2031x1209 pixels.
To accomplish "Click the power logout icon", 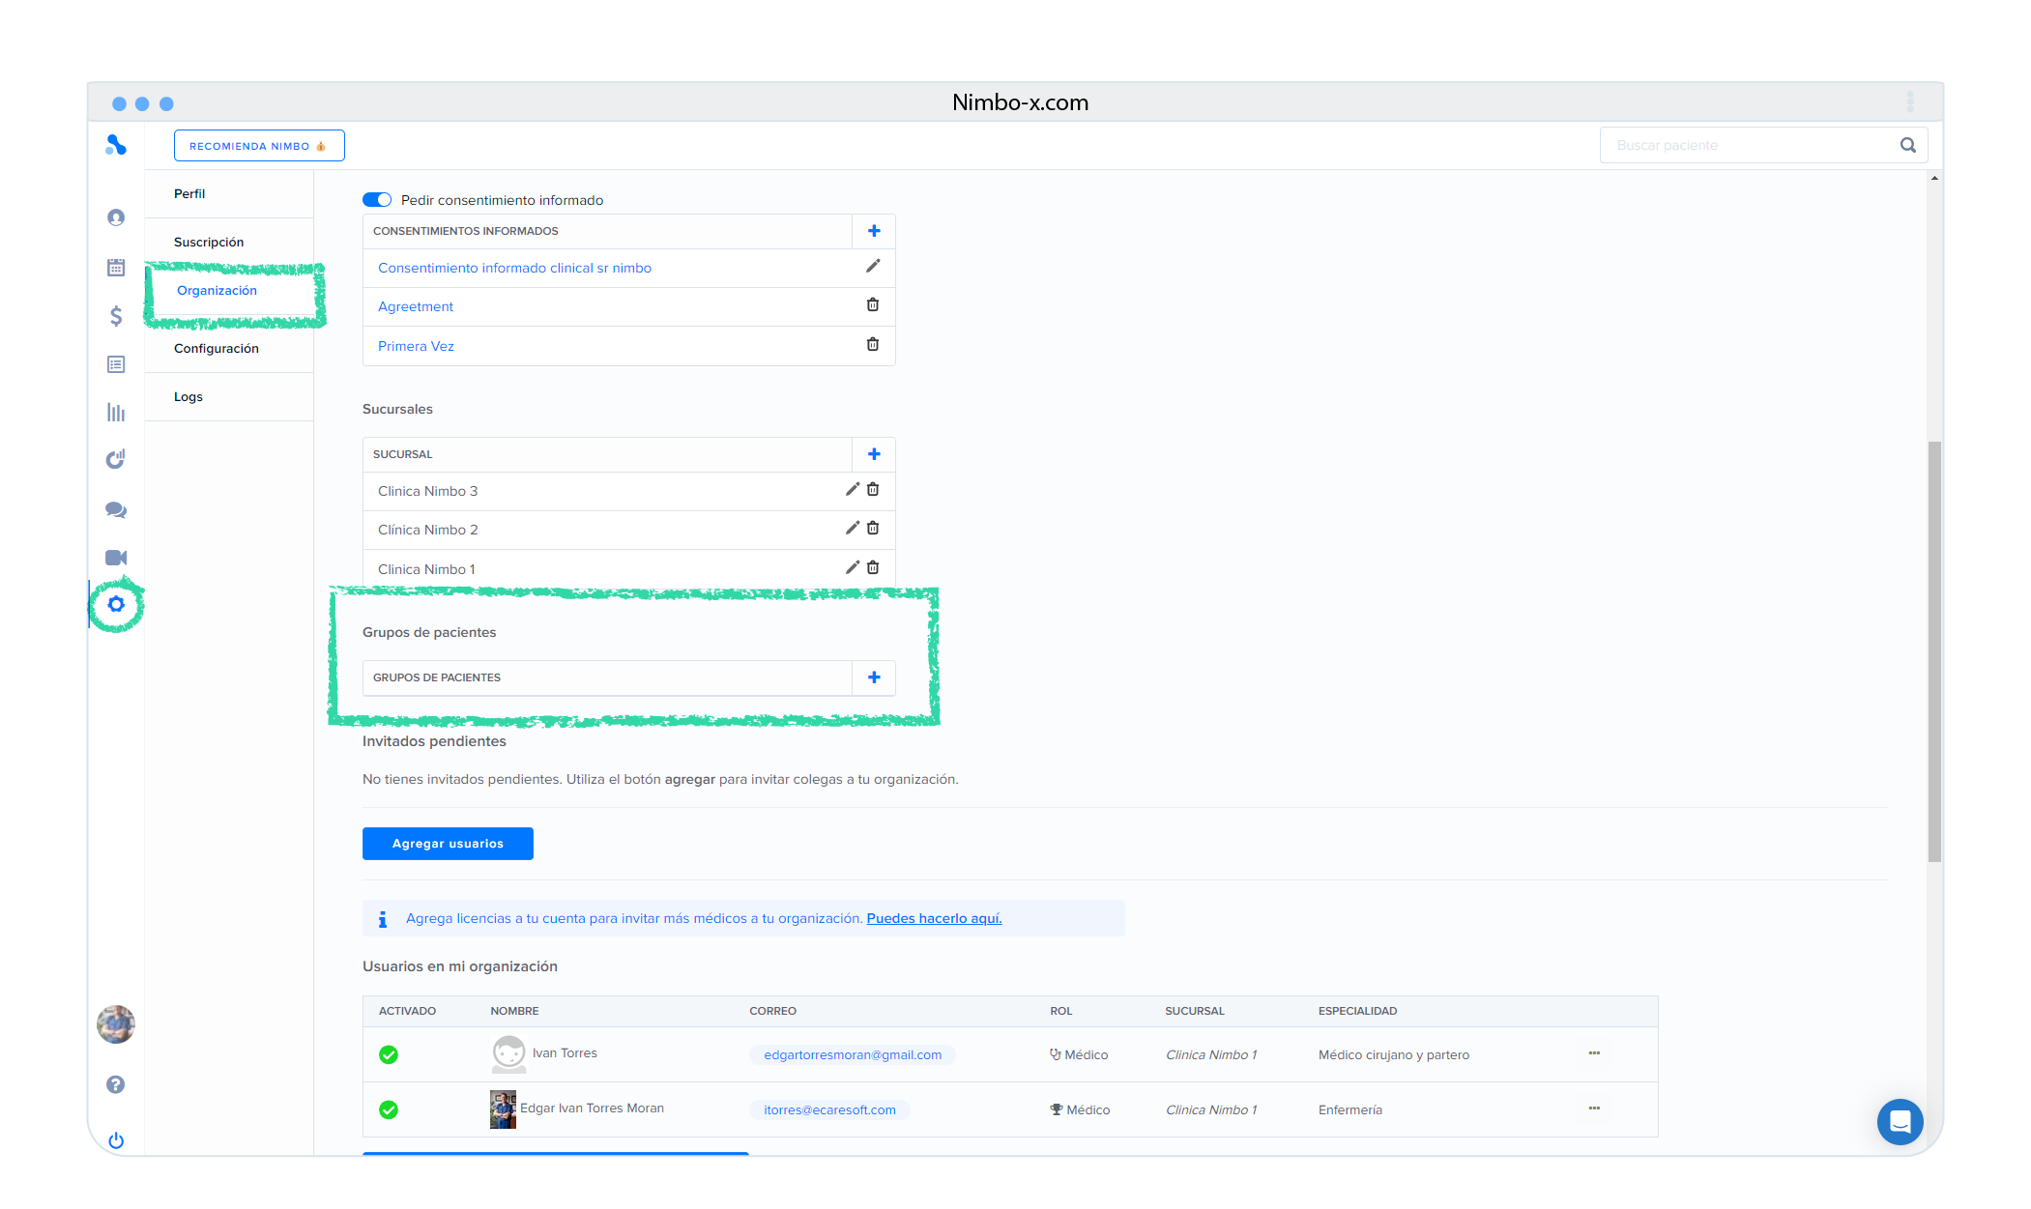I will (x=116, y=1140).
